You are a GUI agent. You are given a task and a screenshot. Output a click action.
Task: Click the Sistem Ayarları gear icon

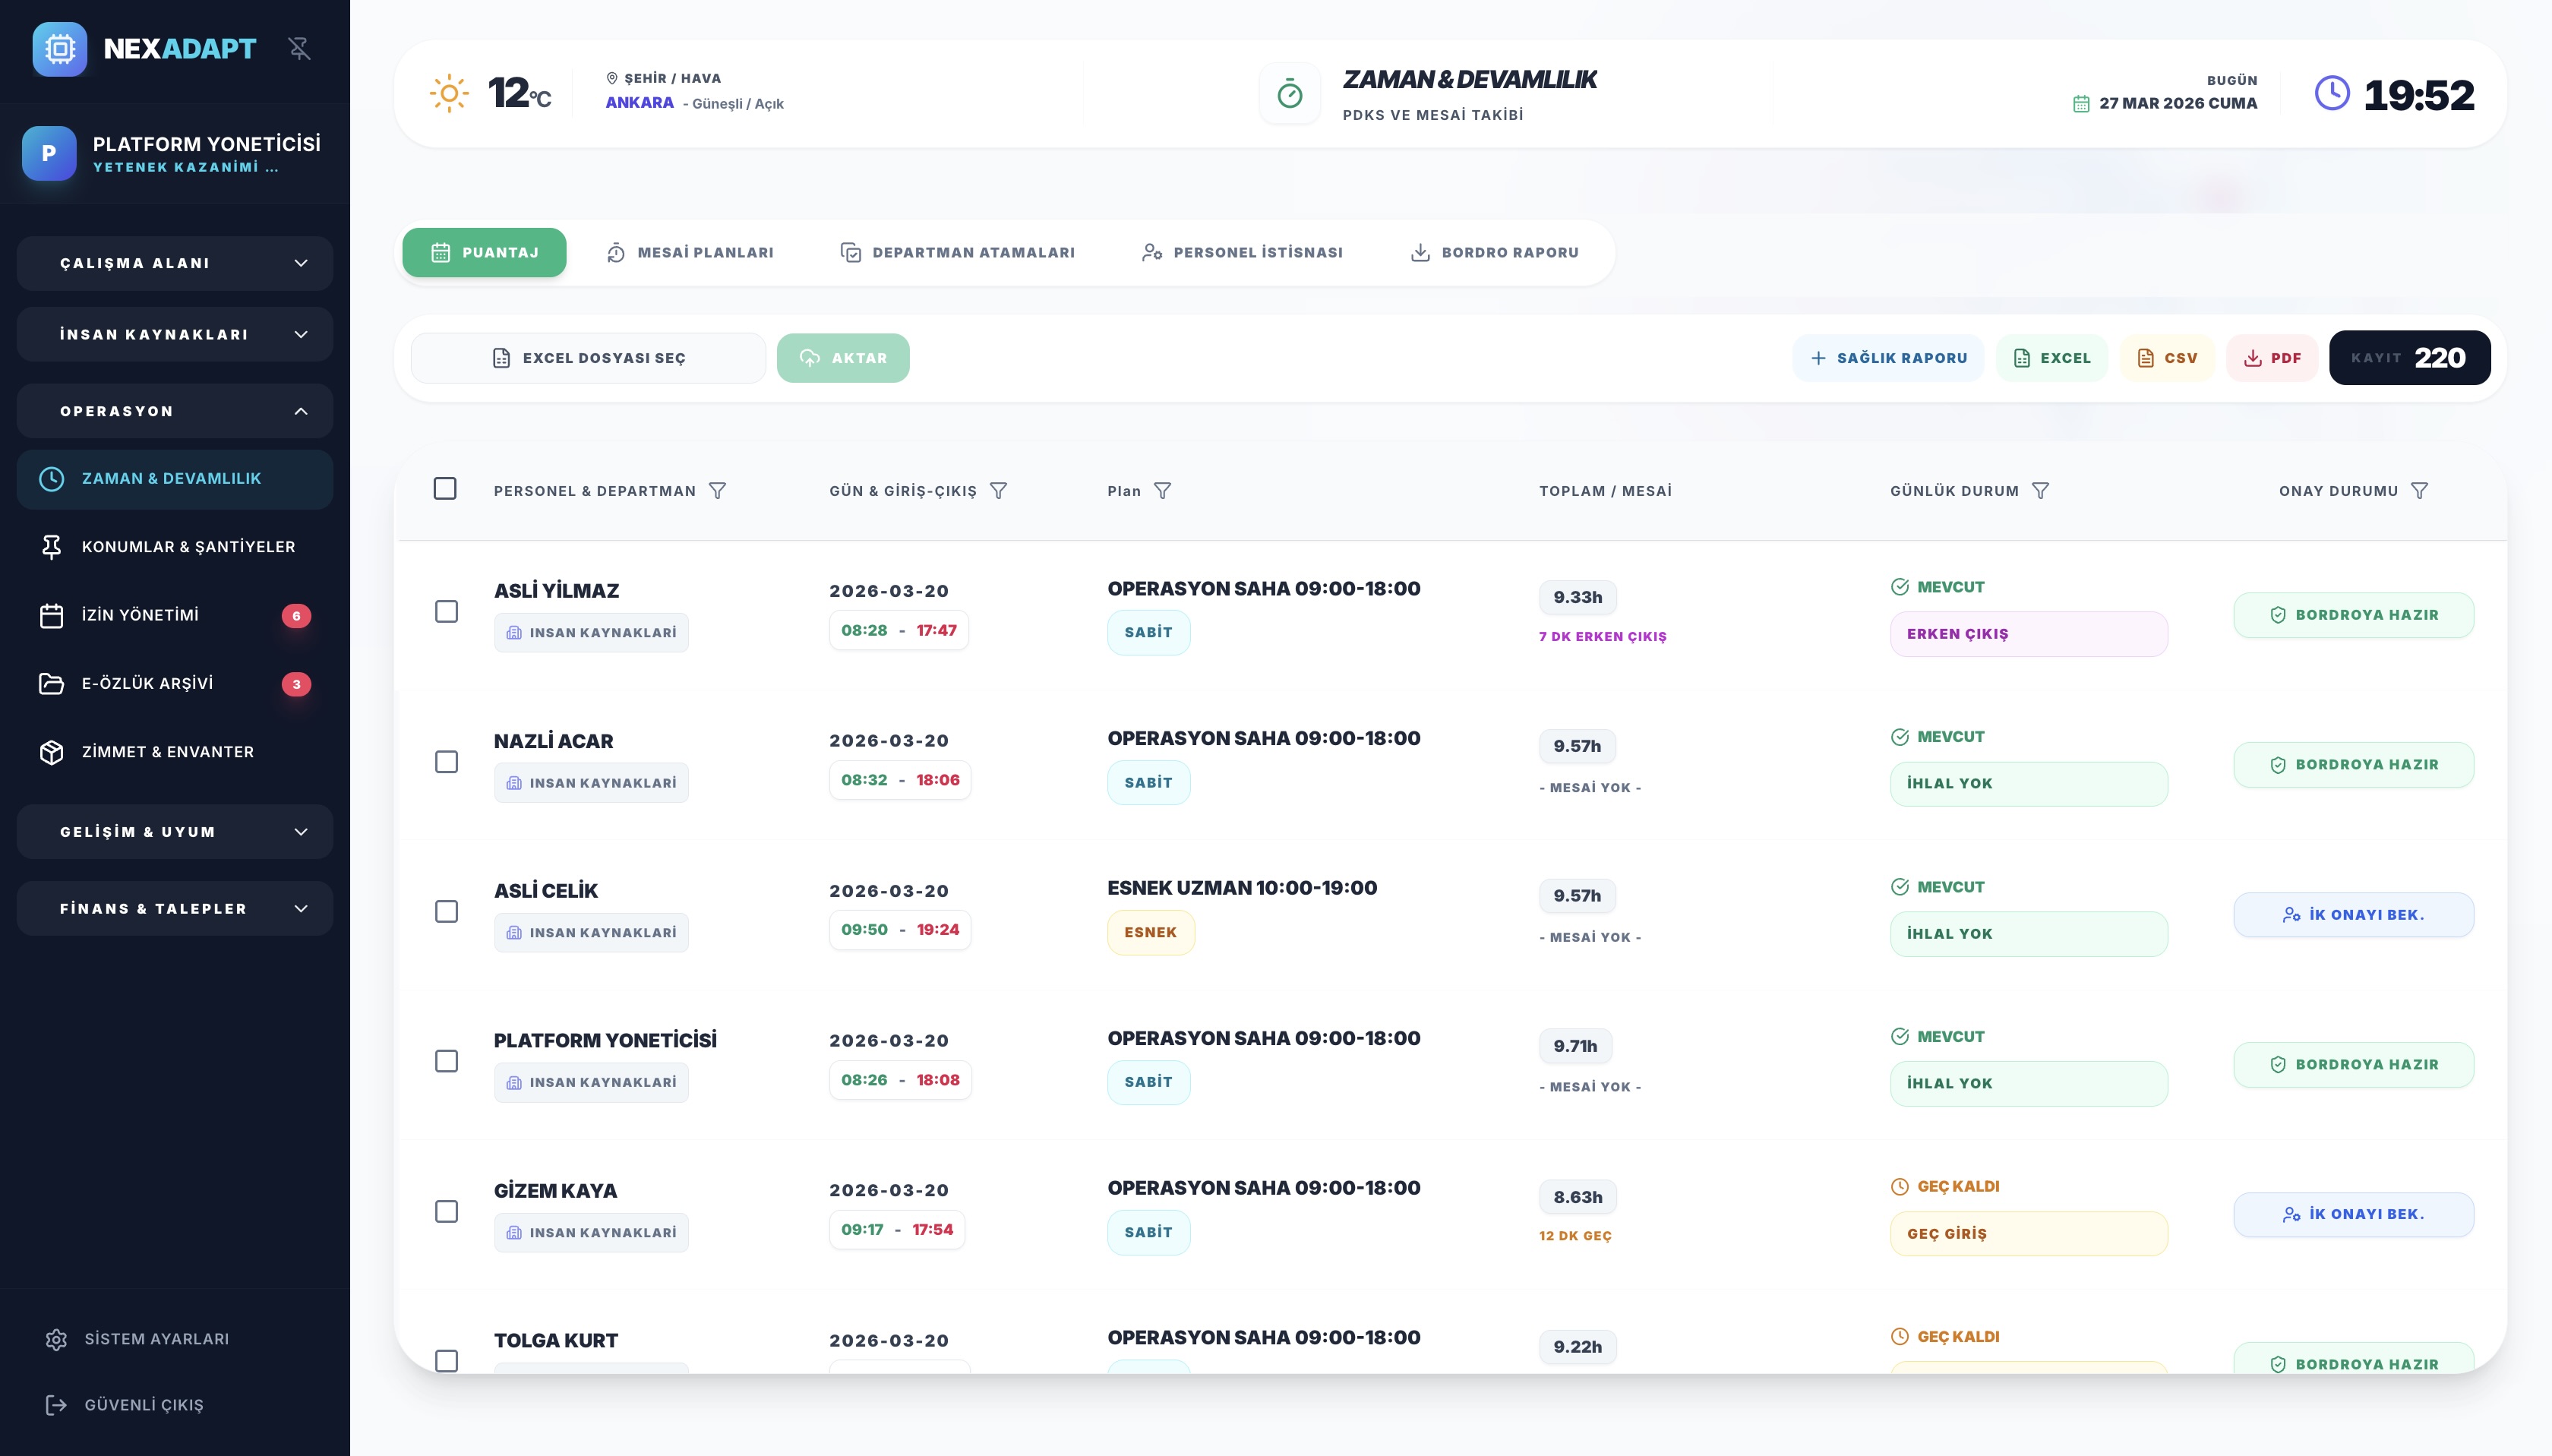[56, 1339]
